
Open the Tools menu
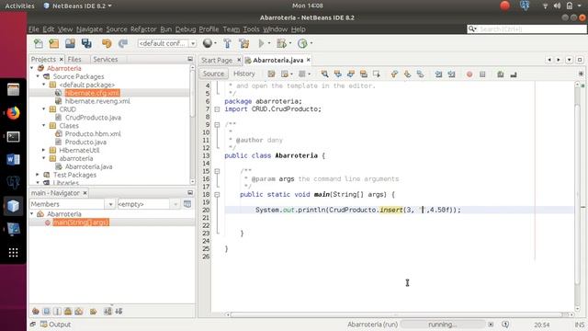tap(251, 29)
